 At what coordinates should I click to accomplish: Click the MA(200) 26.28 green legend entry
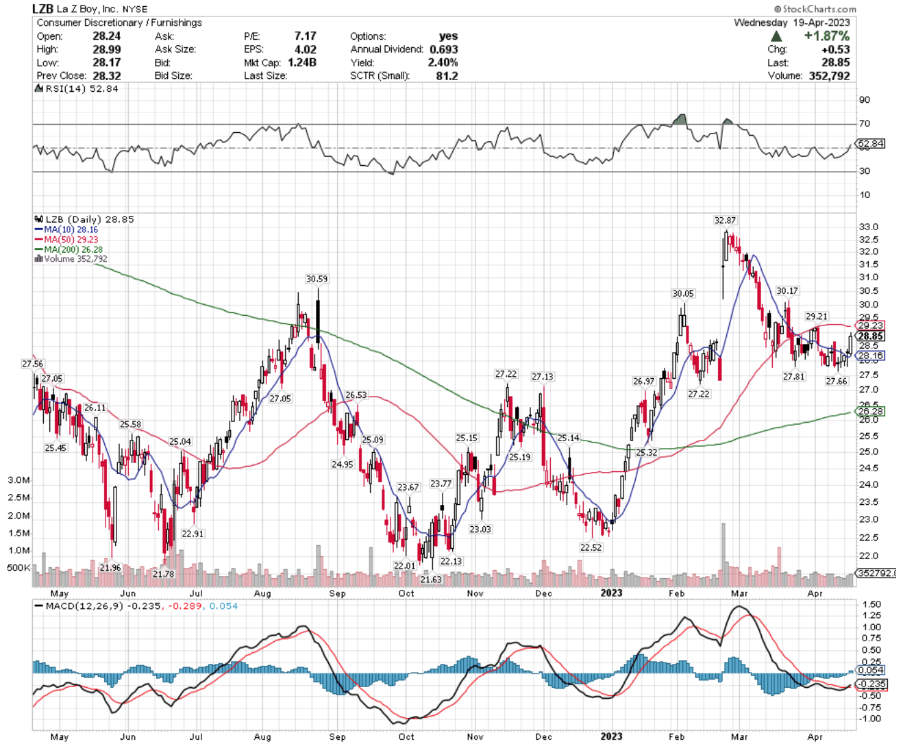click(x=69, y=249)
